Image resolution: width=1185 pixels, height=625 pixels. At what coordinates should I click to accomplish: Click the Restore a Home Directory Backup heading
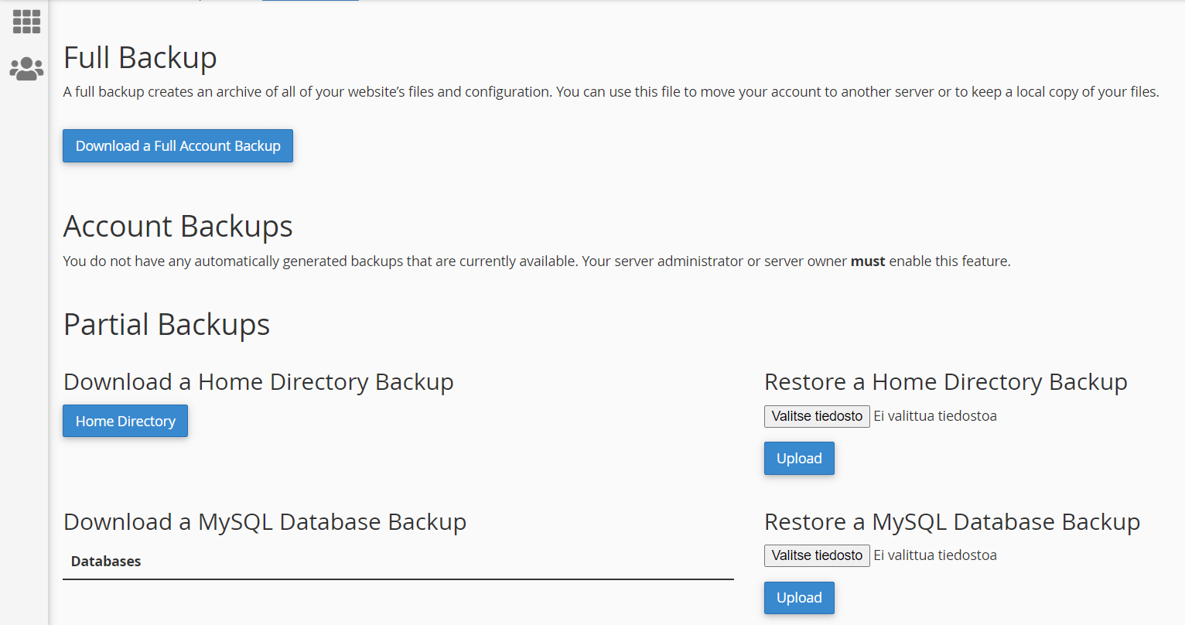pyautogui.click(x=945, y=382)
